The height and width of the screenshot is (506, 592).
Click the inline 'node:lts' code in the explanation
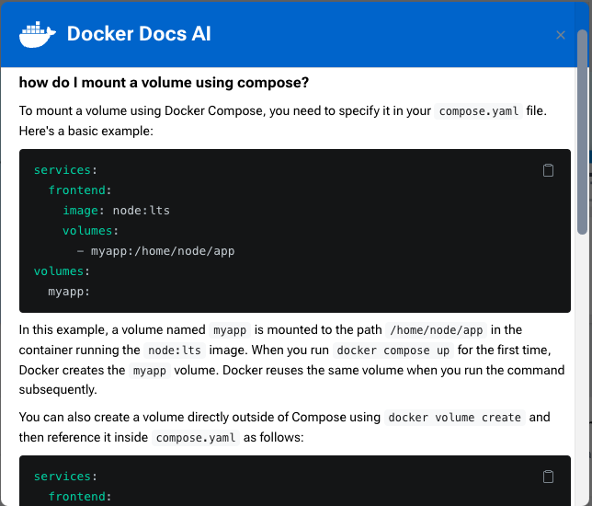175,351
